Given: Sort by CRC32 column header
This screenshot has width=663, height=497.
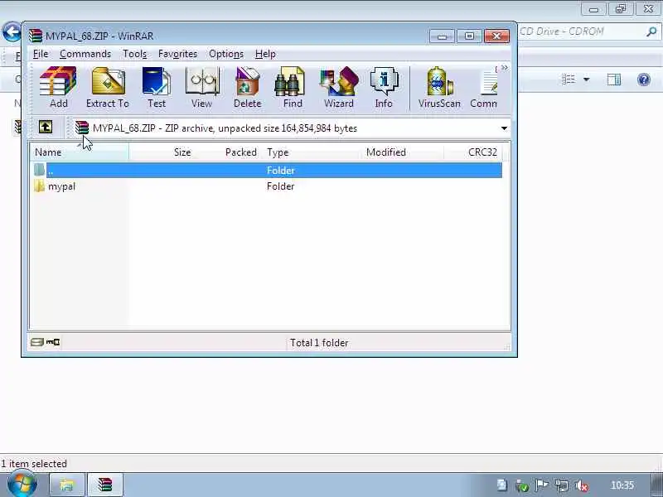Looking at the screenshot, I should [x=473, y=152].
